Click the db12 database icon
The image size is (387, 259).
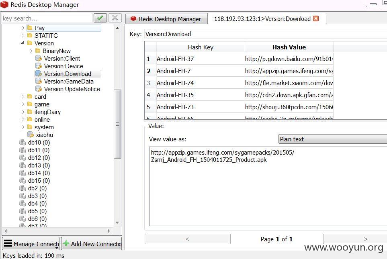23,158
